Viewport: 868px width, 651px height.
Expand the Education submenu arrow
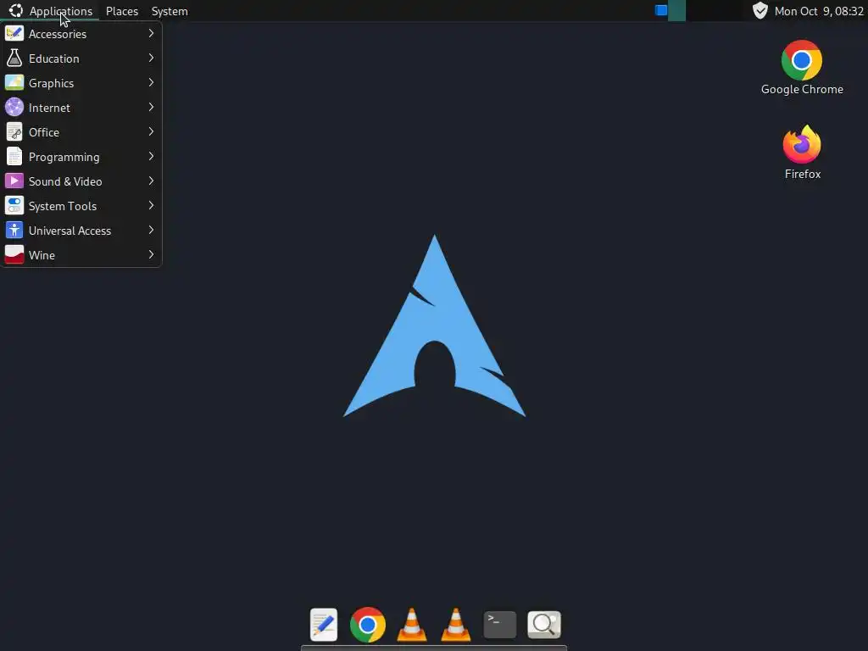pos(151,58)
